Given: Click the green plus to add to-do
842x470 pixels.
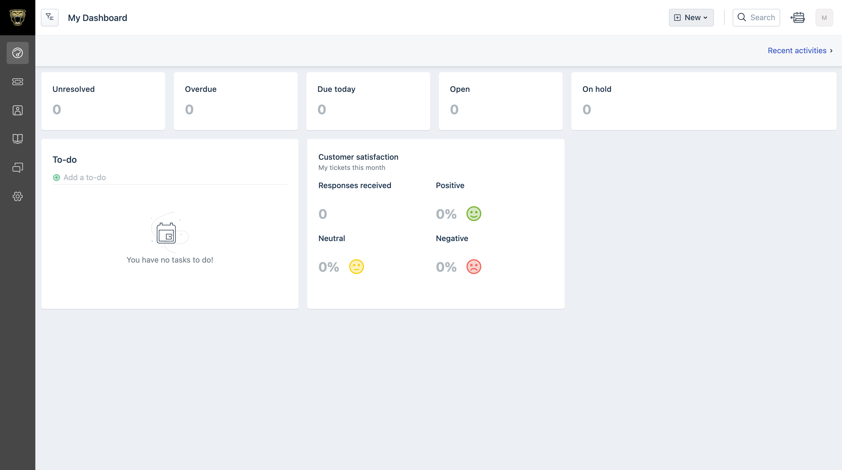Looking at the screenshot, I should (57, 177).
